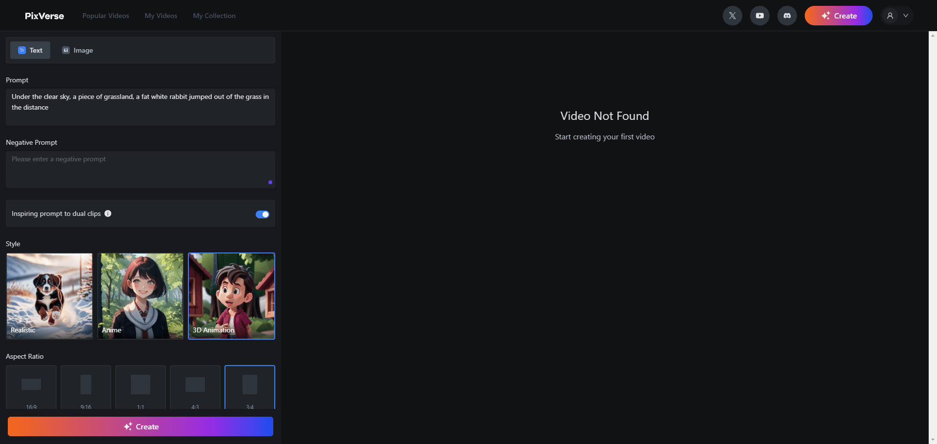Click the user profile avatar icon
This screenshot has height=444, width=937.
click(x=890, y=16)
